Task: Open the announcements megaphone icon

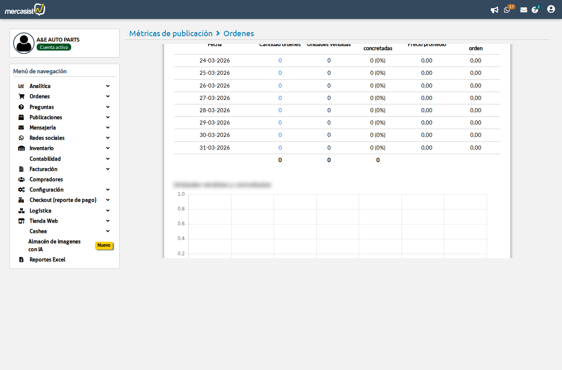Action: (495, 10)
